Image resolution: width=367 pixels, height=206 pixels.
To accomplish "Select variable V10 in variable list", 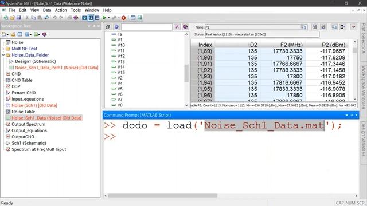I will (121, 45).
